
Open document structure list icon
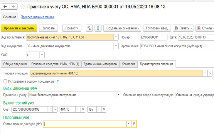(98, 28)
